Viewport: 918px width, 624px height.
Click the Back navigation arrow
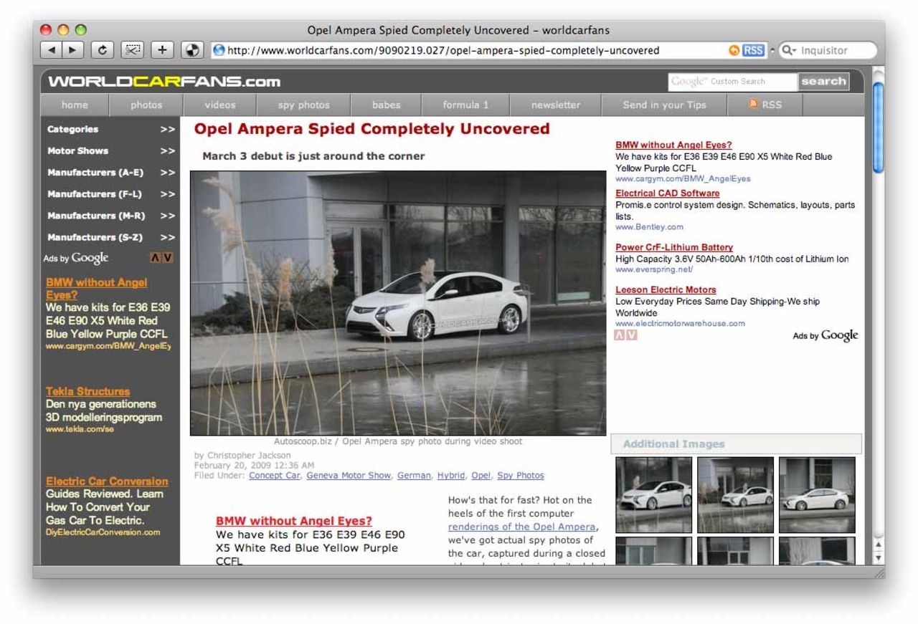(x=51, y=50)
